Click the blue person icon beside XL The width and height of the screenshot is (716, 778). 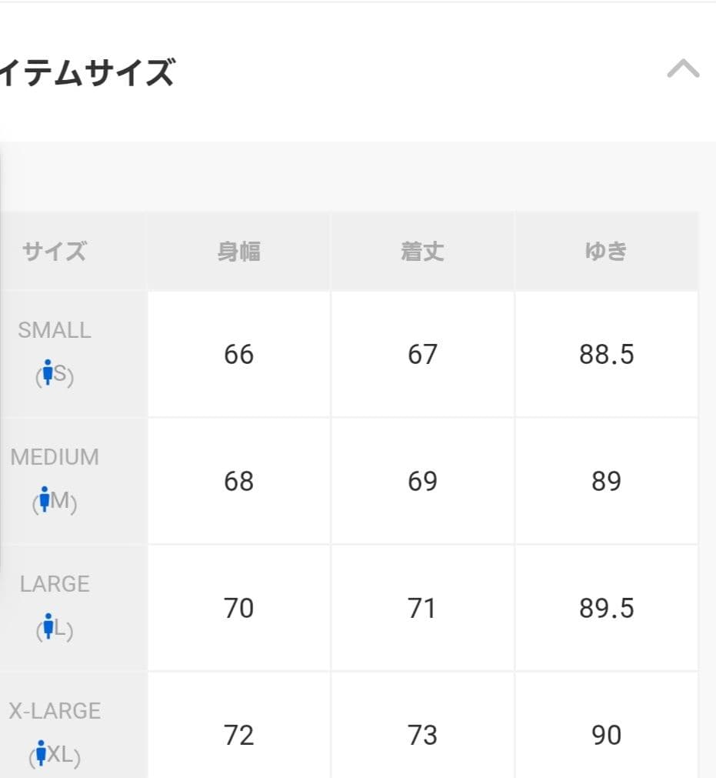point(41,753)
